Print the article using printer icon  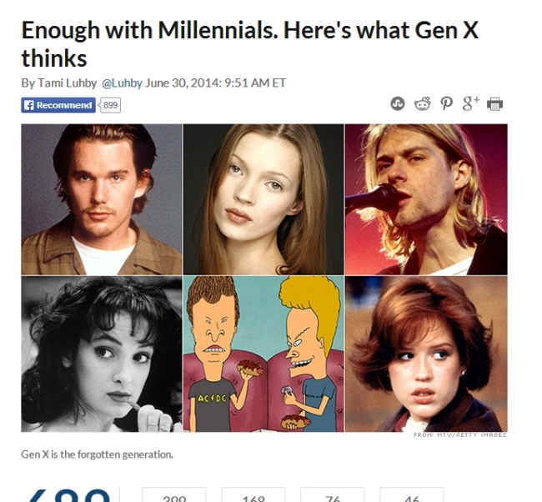click(x=494, y=104)
